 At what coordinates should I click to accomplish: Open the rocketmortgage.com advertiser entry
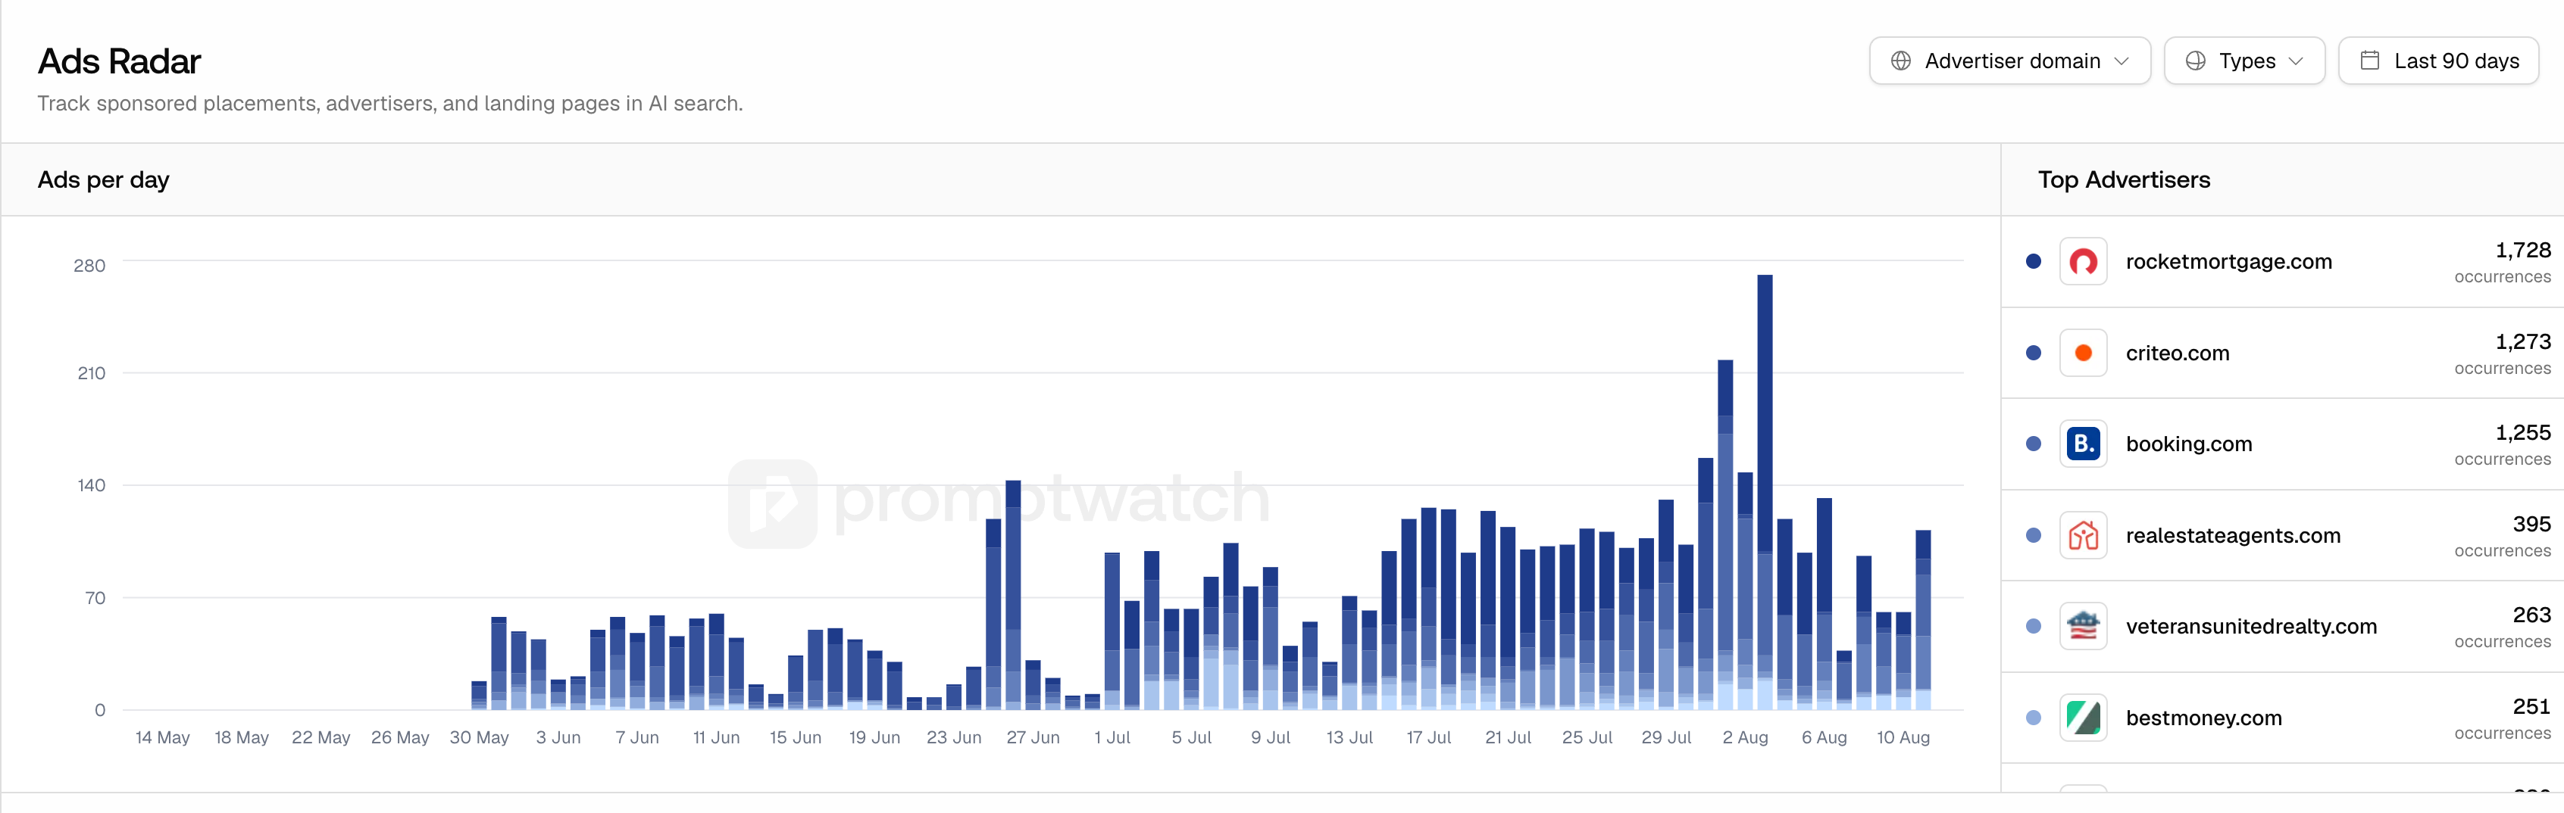click(x=2281, y=261)
